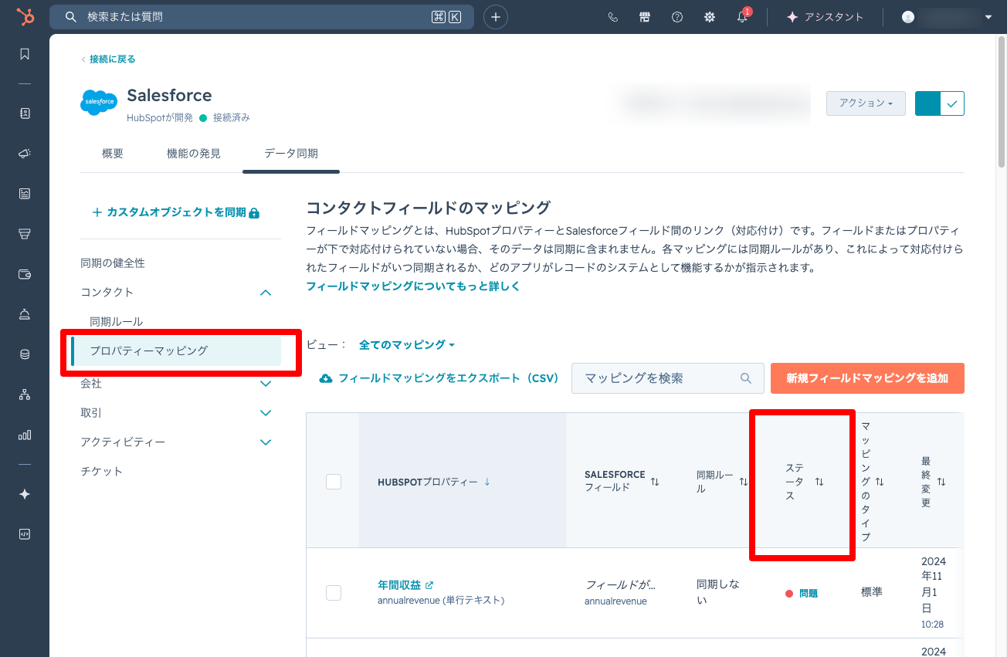Click the HubSpot sprocket logo
Image resolution: width=1007 pixels, height=657 pixels.
pos(25,17)
